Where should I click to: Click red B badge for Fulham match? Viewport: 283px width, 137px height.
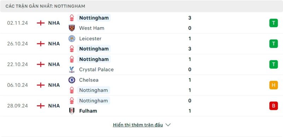pyautogui.click(x=273, y=106)
